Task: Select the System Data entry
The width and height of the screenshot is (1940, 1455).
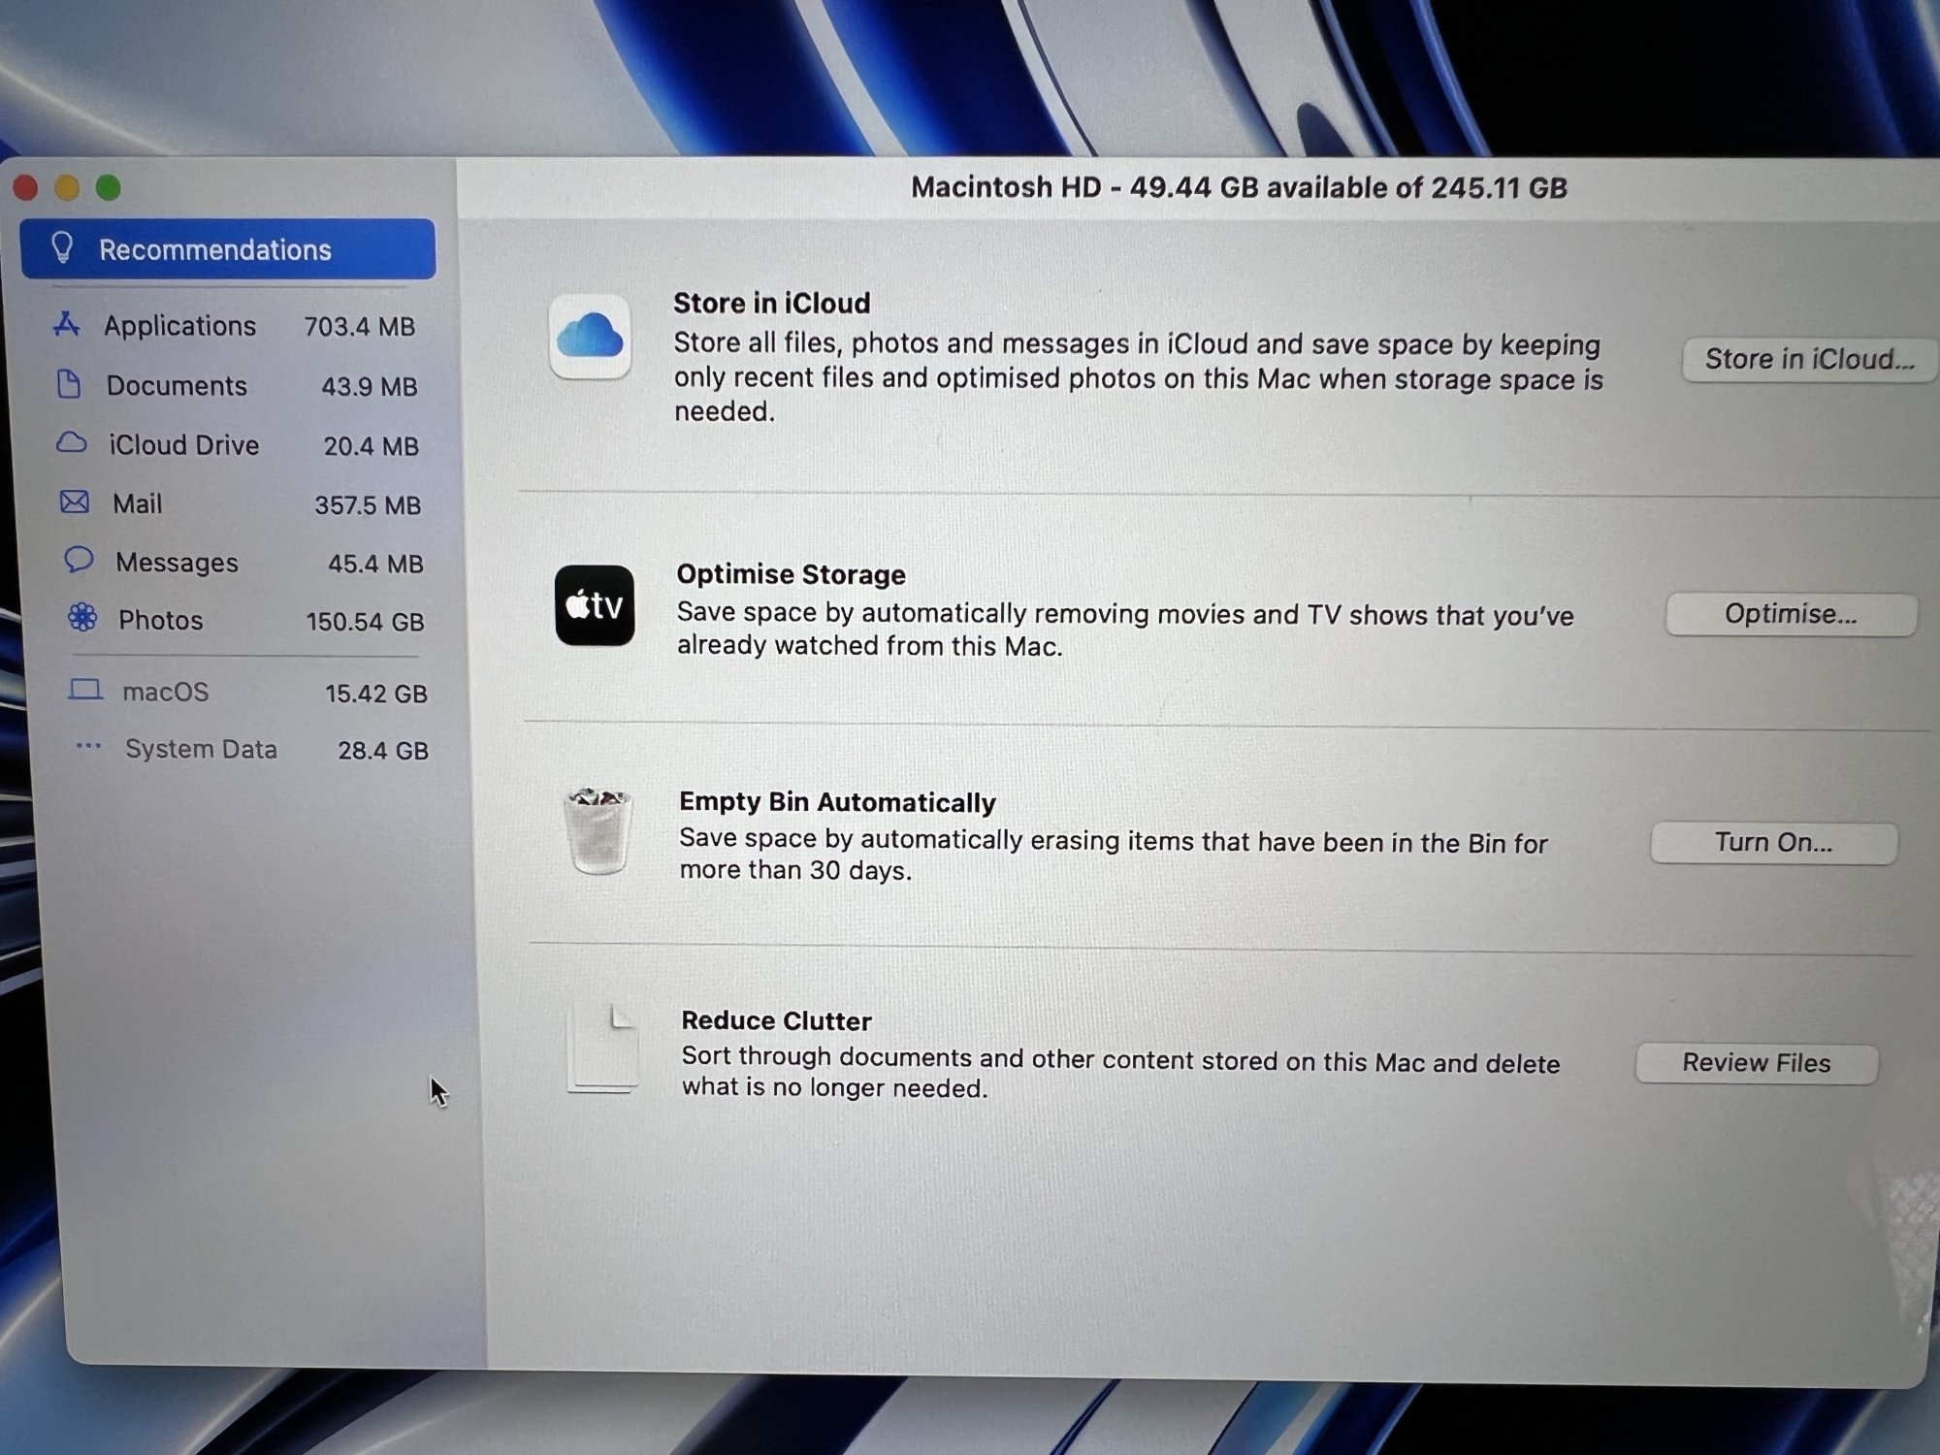Action: coord(201,750)
